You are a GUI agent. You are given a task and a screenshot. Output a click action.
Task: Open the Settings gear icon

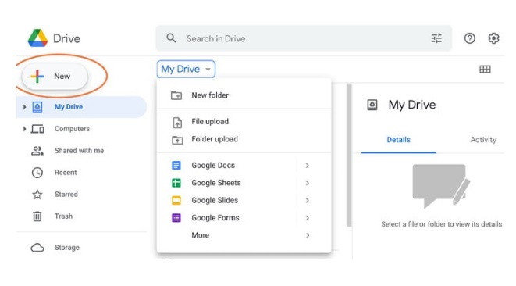point(493,38)
